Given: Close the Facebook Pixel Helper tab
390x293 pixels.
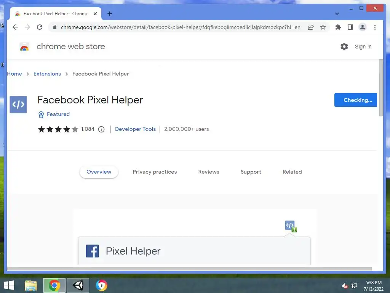Looking at the screenshot, I should tap(95, 14).
